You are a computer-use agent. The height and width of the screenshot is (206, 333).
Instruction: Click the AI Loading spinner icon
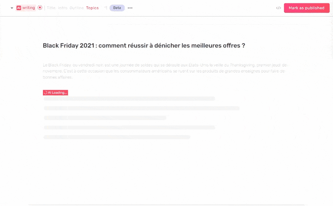(46, 93)
